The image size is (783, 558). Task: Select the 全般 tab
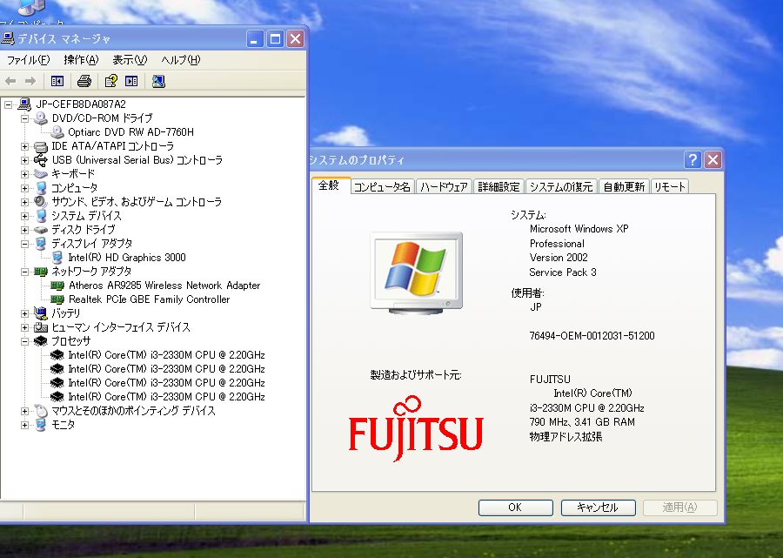pos(330,185)
